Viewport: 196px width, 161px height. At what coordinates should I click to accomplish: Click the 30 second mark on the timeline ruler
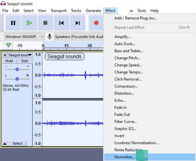[90, 46]
